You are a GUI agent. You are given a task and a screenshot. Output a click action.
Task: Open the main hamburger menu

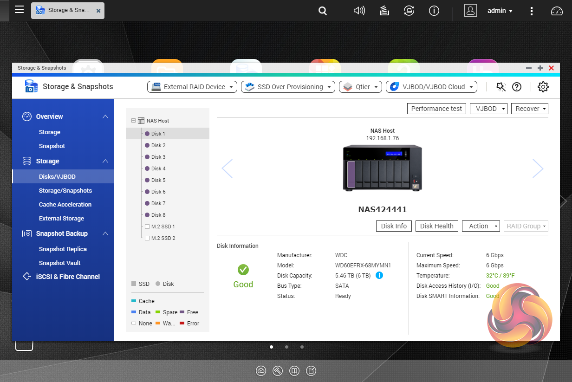(x=19, y=10)
